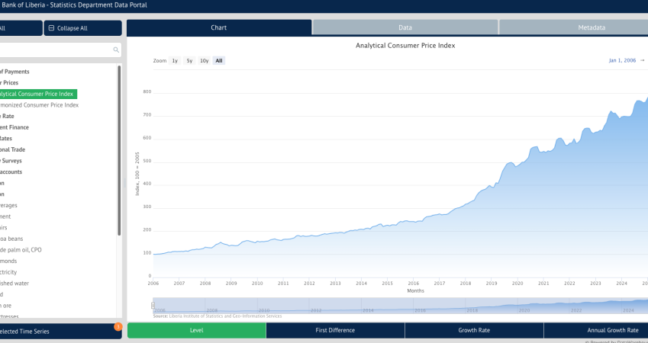Open the Data tab
This screenshot has height=343, width=648.
(x=405, y=27)
